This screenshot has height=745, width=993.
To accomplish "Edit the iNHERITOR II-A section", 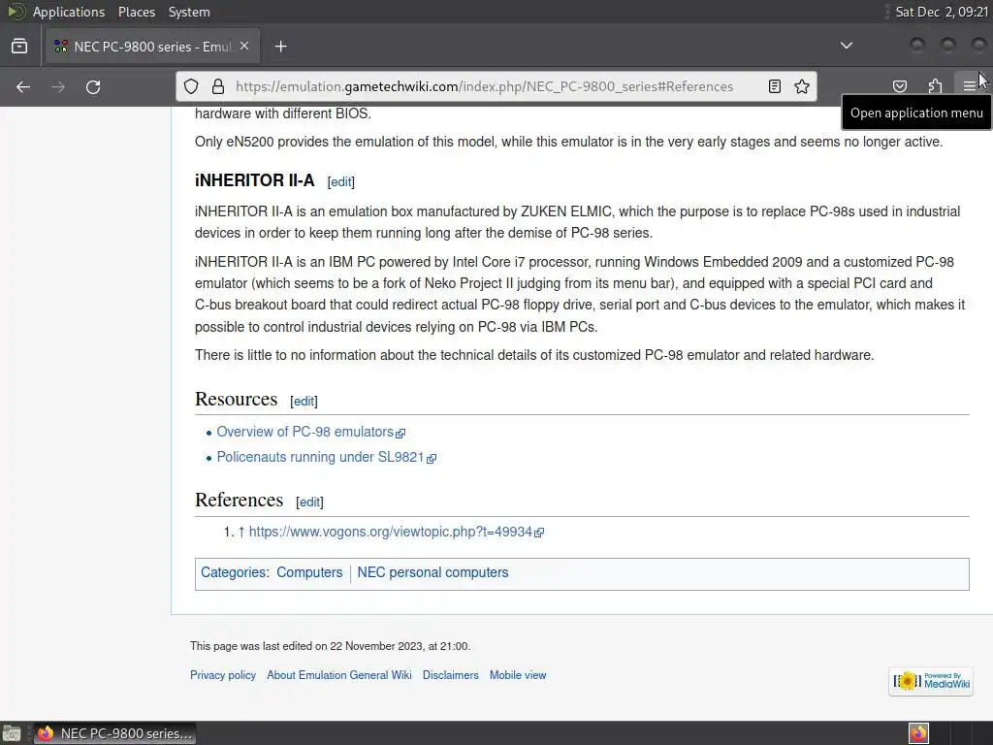I will point(340,181).
